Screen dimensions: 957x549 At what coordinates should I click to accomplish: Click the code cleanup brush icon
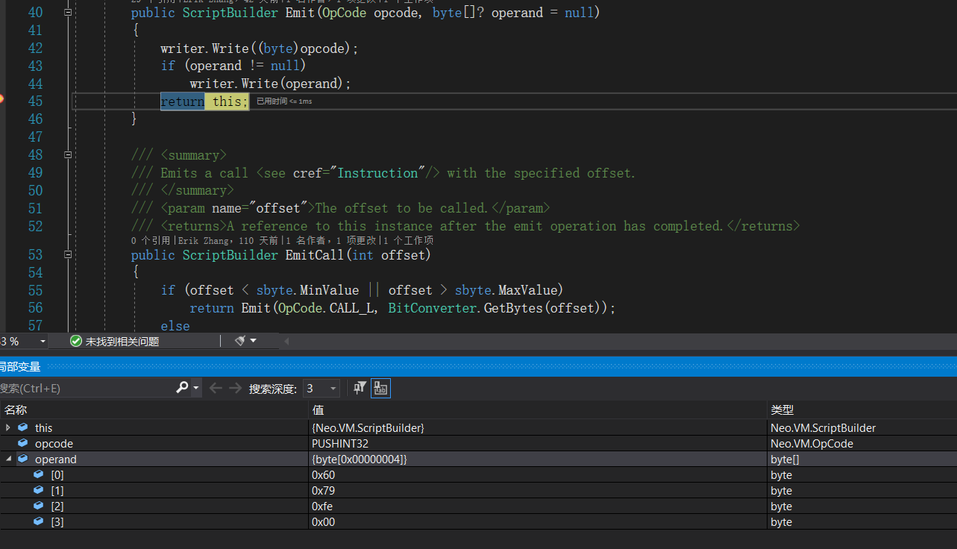240,341
